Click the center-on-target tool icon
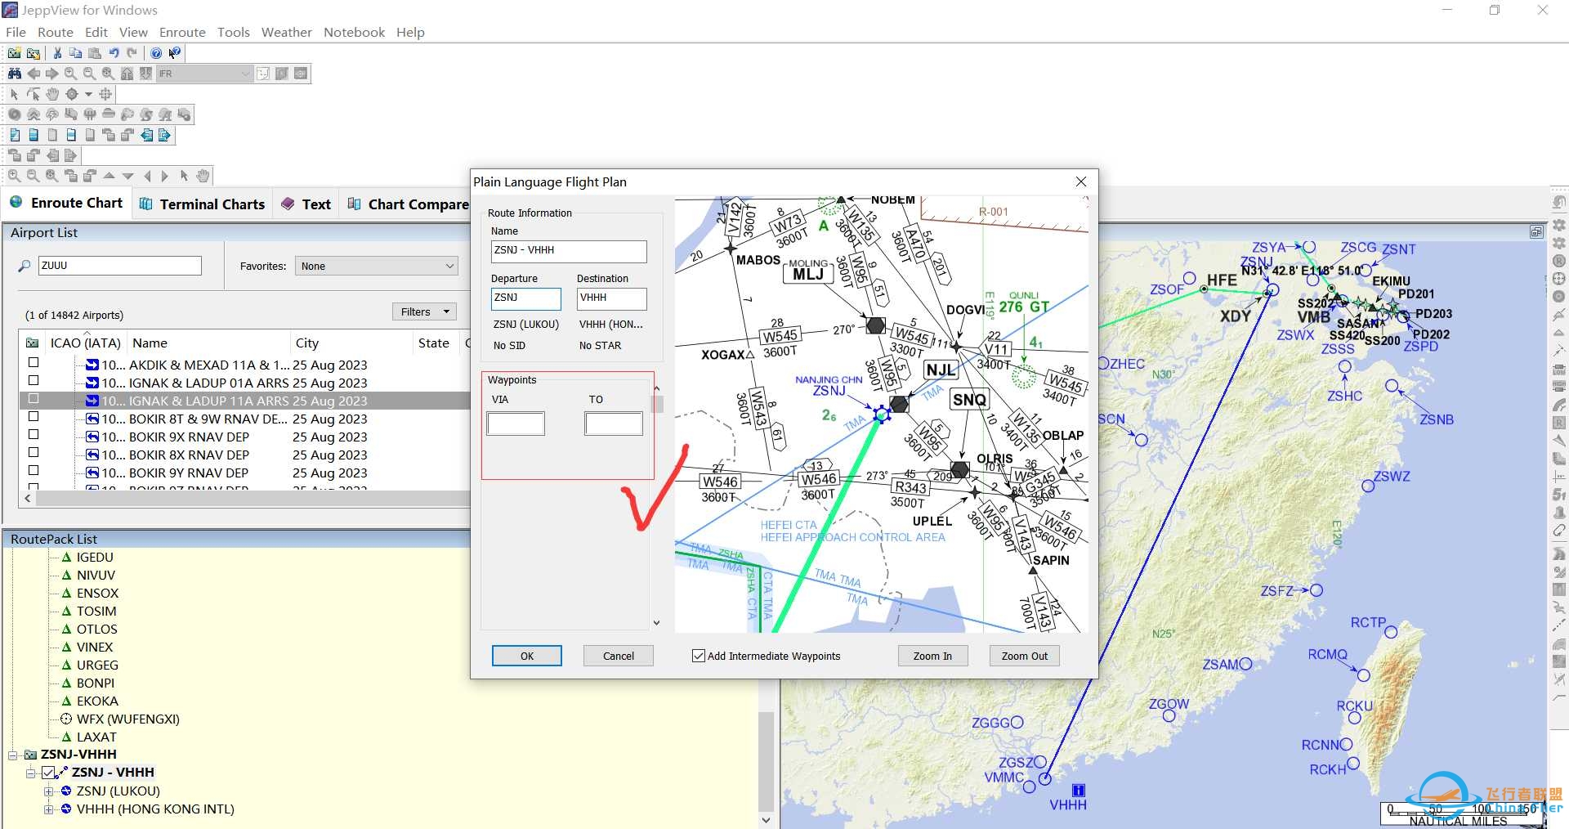This screenshot has width=1569, height=829. pyautogui.click(x=72, y=94)
